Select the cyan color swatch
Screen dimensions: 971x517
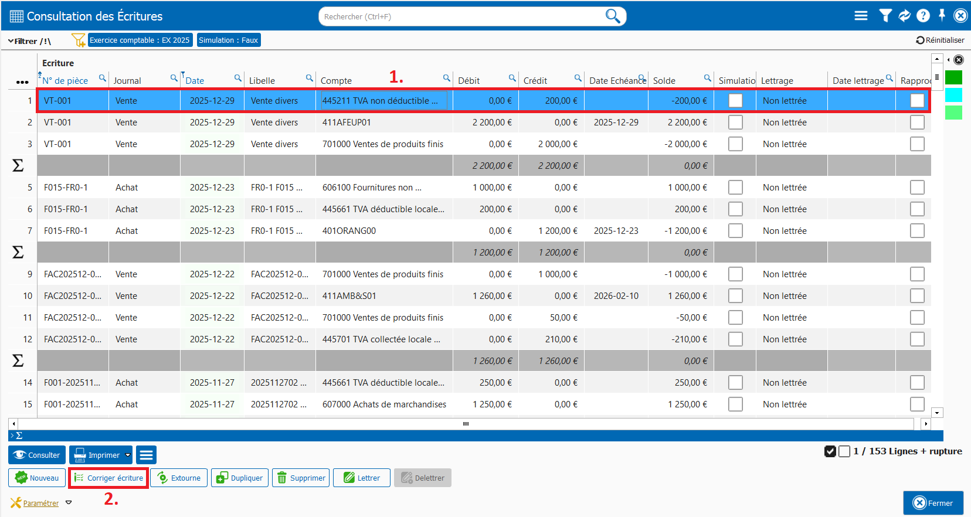coord(953,95)
